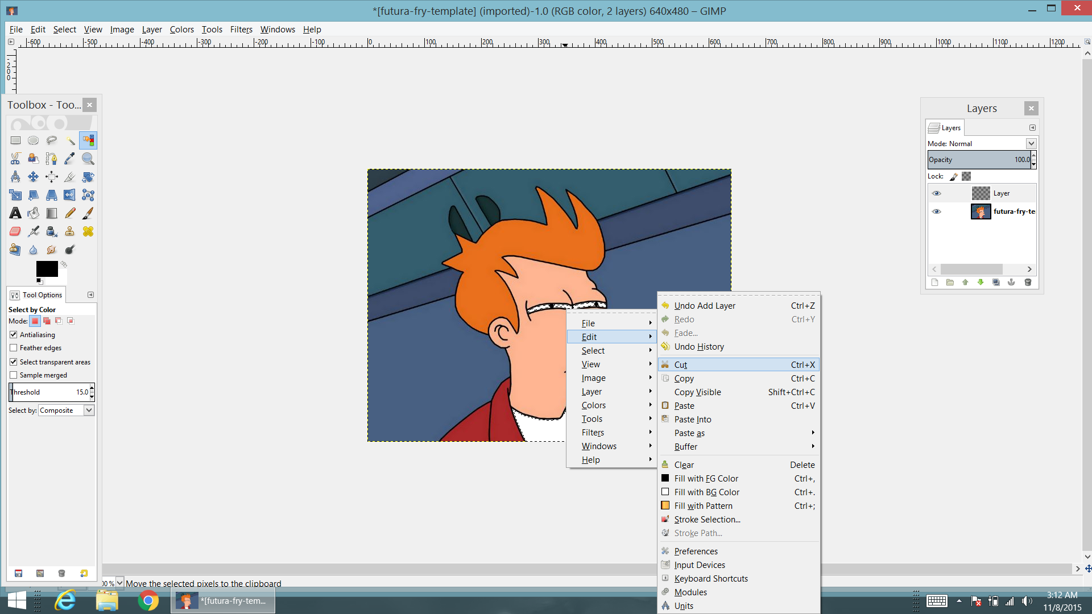
Task: Raise the layer with green up arrow
Action: (965, 283)
